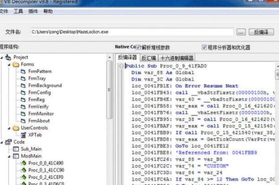Switch to the 反编译器 tab
279x185 pixels.
pos(127,57)
